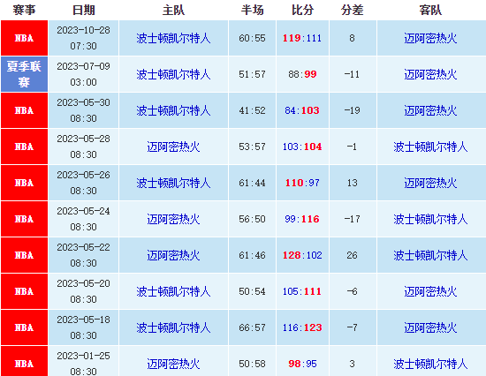486x376 pixels.
Task: Open home team 迈阿密热火 in 2023-05-22 row
Action: pyautogui.click(x=173, y=256)
